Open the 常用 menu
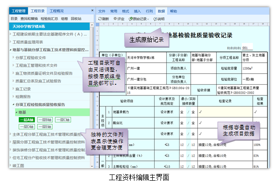 pyautogui.click(x=113, y=11)
